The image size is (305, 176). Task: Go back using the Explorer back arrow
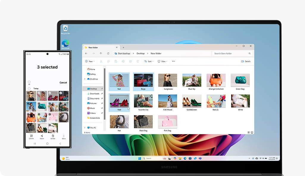(86, 53)
